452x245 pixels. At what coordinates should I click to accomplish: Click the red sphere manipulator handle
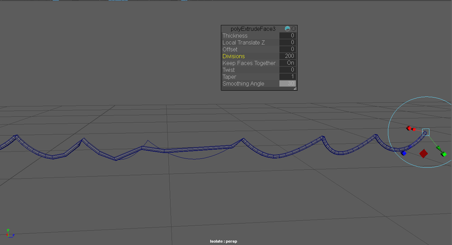click(414, 129)
